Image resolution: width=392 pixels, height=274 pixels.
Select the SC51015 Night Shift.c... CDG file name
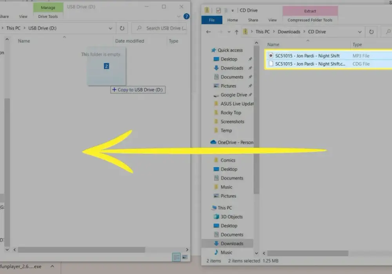coord(310,64)
